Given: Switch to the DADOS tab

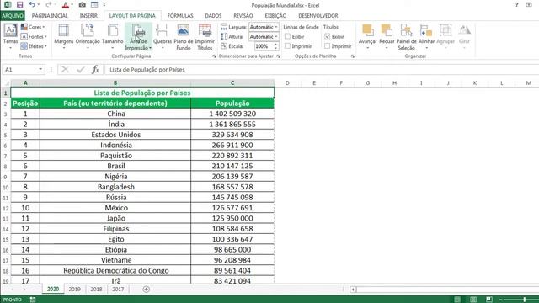Looking at the screenshot, I should 213,15.
